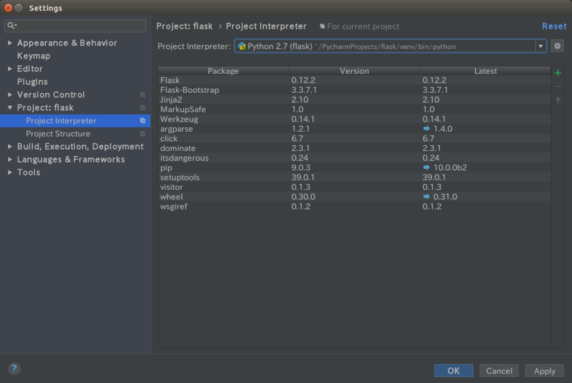Click the Python logo in interpreter field
Viewport: 572px width, 383px height.
241,46
